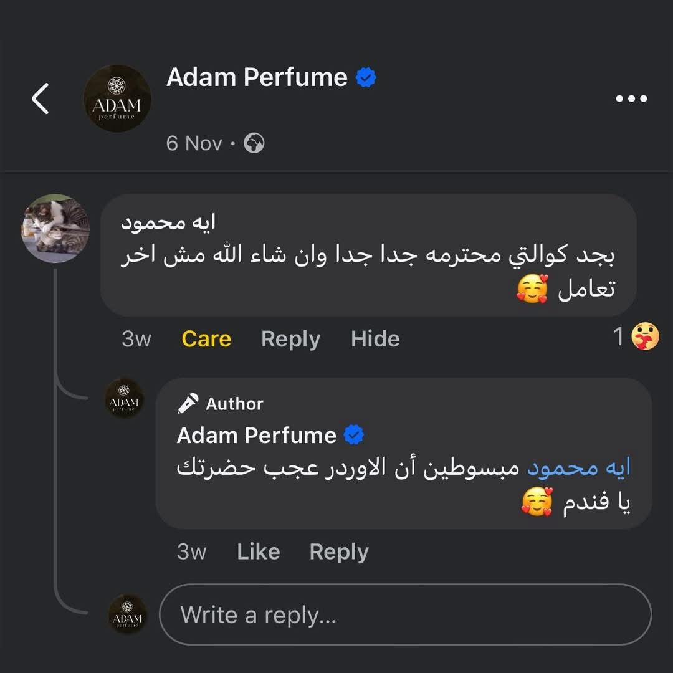Image resolution: width=673 pixels, height=673 pixels.
Task: Open commenter name ايه محمود profile
Action: click(x=168, y=223)
